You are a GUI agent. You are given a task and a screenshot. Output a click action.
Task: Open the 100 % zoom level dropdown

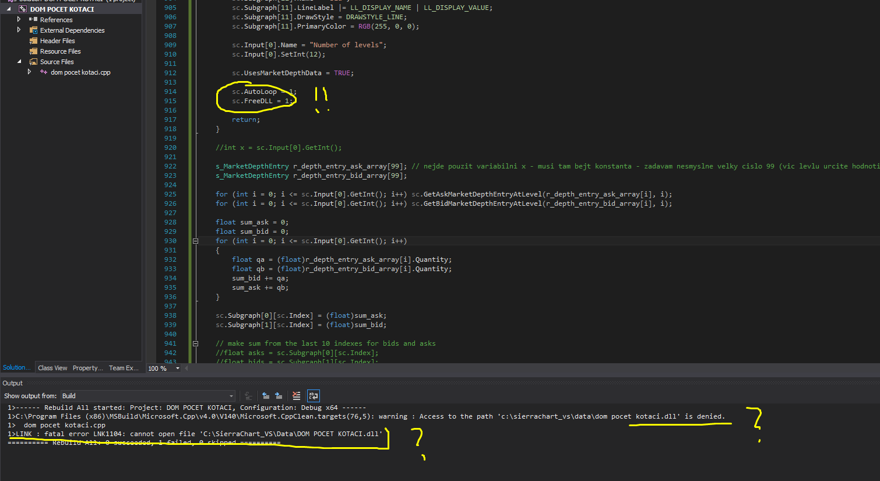pos(178,368)
